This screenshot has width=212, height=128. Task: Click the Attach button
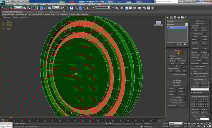[194, 39]
